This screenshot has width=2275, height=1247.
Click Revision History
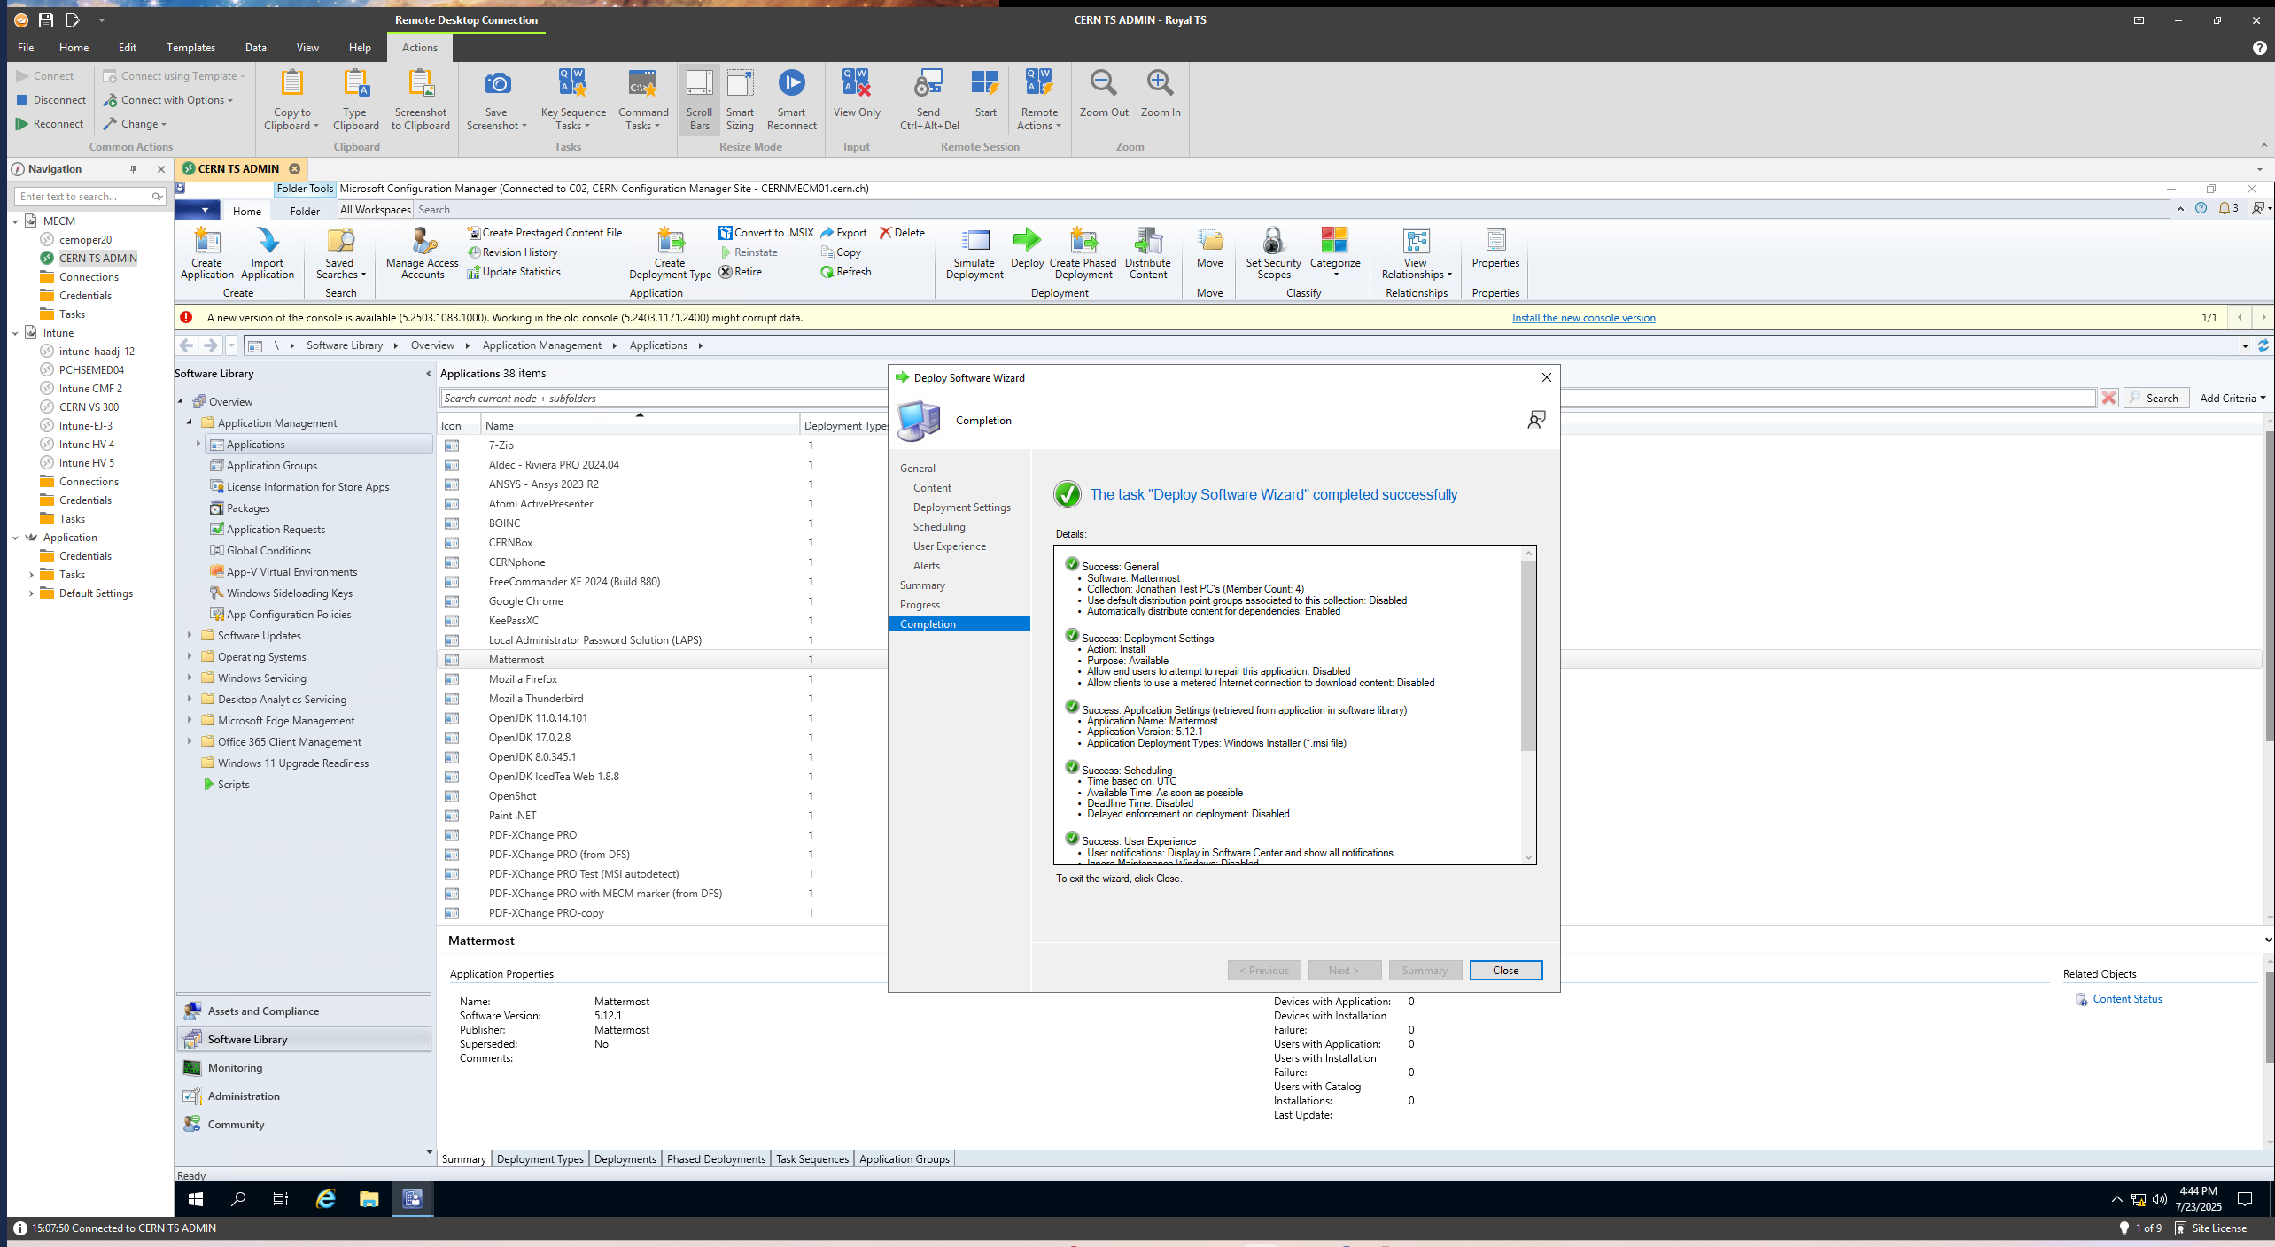pos(513,252)
